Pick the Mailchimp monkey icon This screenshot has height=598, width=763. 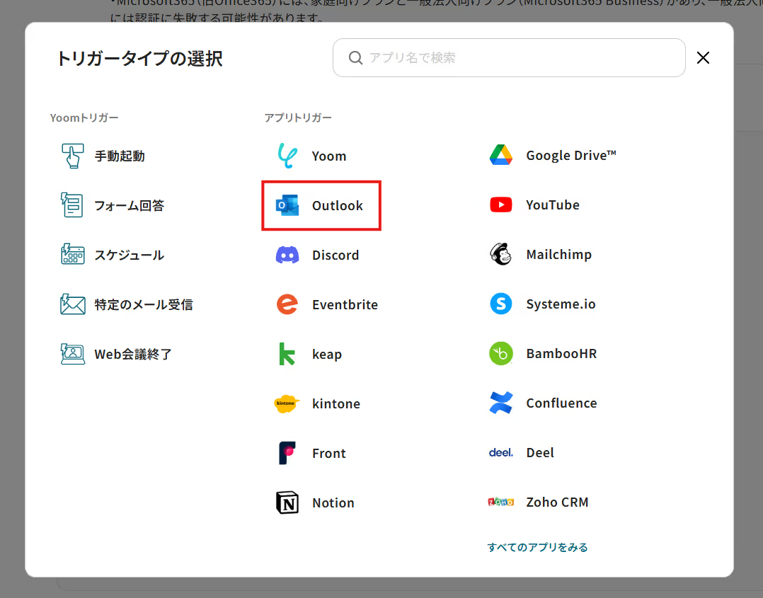point(501,254)
